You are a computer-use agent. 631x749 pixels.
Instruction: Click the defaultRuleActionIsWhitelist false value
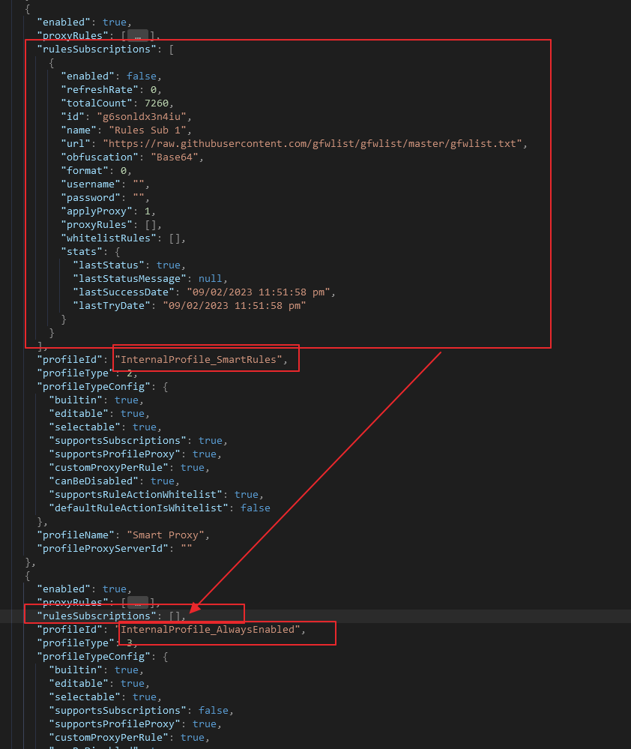[x=256, y=508]
